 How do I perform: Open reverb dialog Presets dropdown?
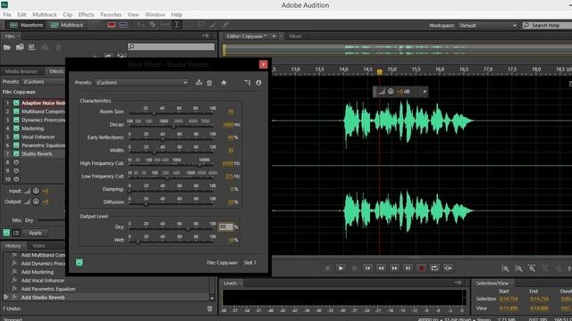[141, 83]
